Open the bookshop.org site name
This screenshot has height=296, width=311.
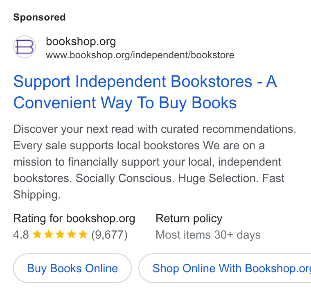(81, 41)
